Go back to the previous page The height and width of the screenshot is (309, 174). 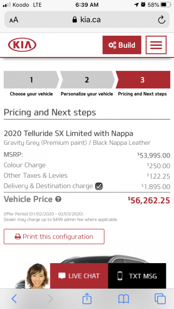(14, 299)
